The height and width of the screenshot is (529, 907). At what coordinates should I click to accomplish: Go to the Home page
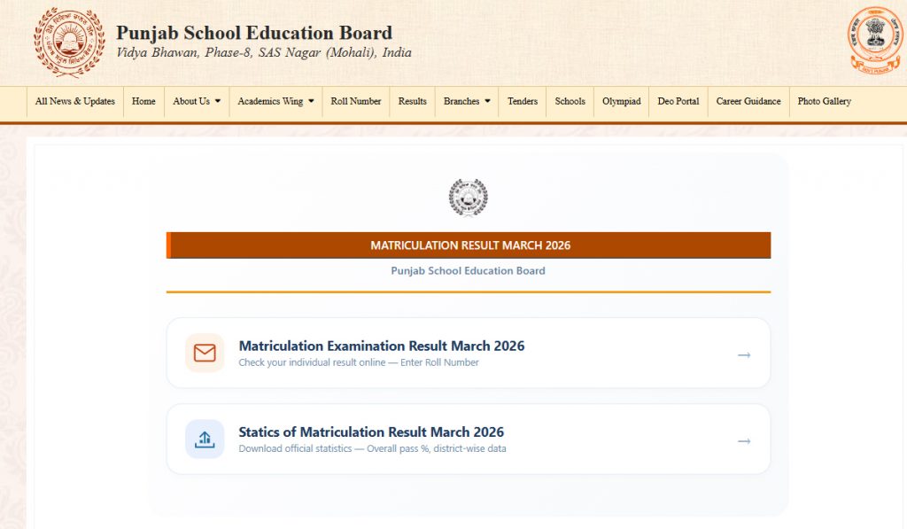pyautogui.click(x=143, y=101)
